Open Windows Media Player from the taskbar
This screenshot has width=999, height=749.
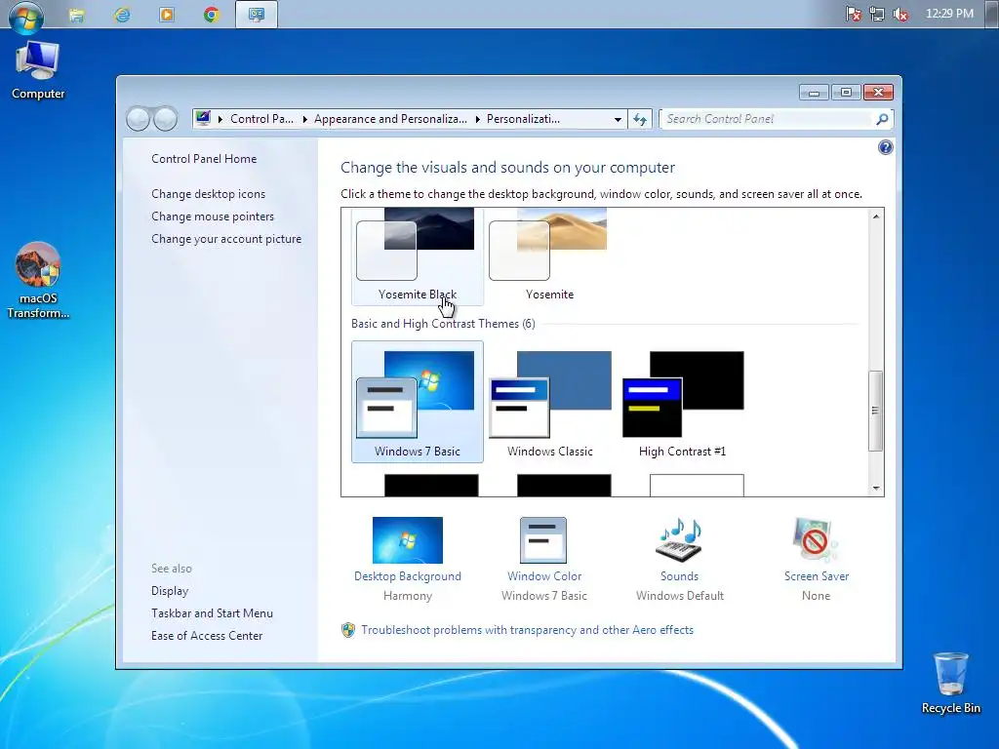pos(166,15)
